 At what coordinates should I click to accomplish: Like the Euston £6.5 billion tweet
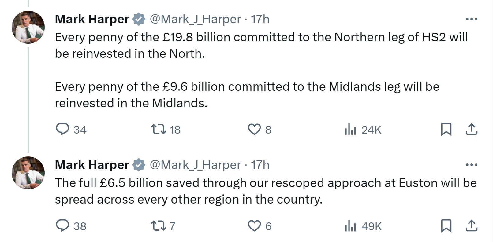254,226
